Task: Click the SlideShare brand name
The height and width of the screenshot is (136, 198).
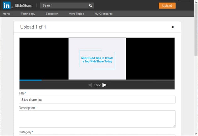Action: [x=24, y=6]
